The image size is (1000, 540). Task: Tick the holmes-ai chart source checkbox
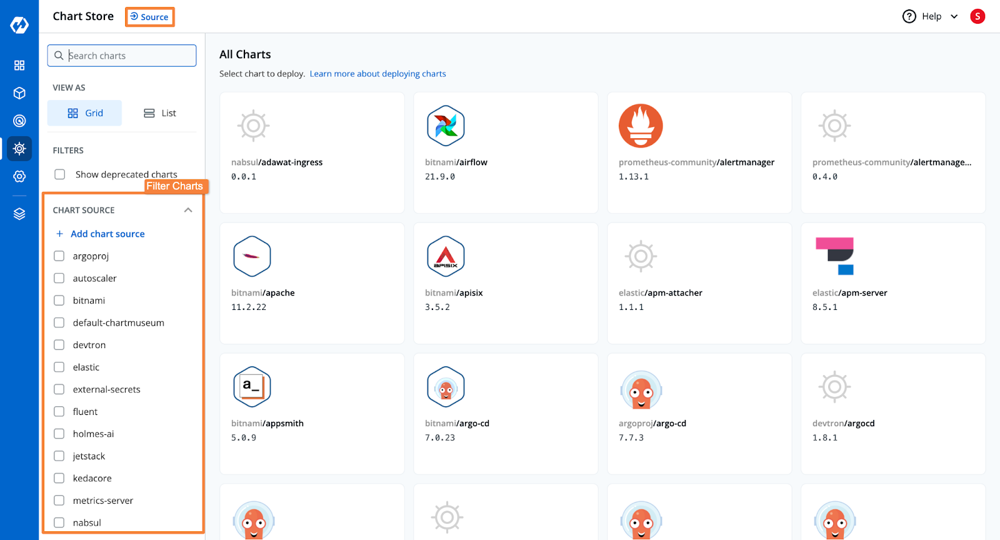[x=59, y=434]
